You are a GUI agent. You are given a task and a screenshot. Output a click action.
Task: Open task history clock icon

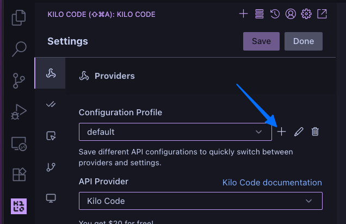tap(275, 14)
